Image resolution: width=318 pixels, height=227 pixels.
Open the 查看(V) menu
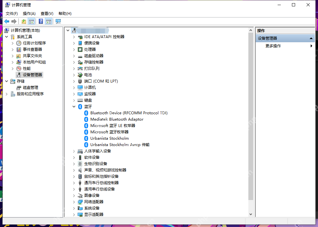47,14
